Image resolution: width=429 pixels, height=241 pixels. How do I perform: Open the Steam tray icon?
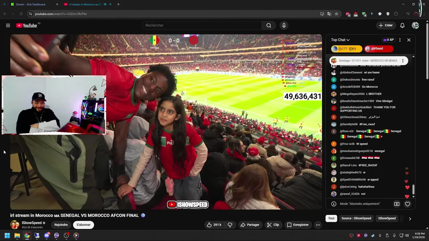[373, 235]
